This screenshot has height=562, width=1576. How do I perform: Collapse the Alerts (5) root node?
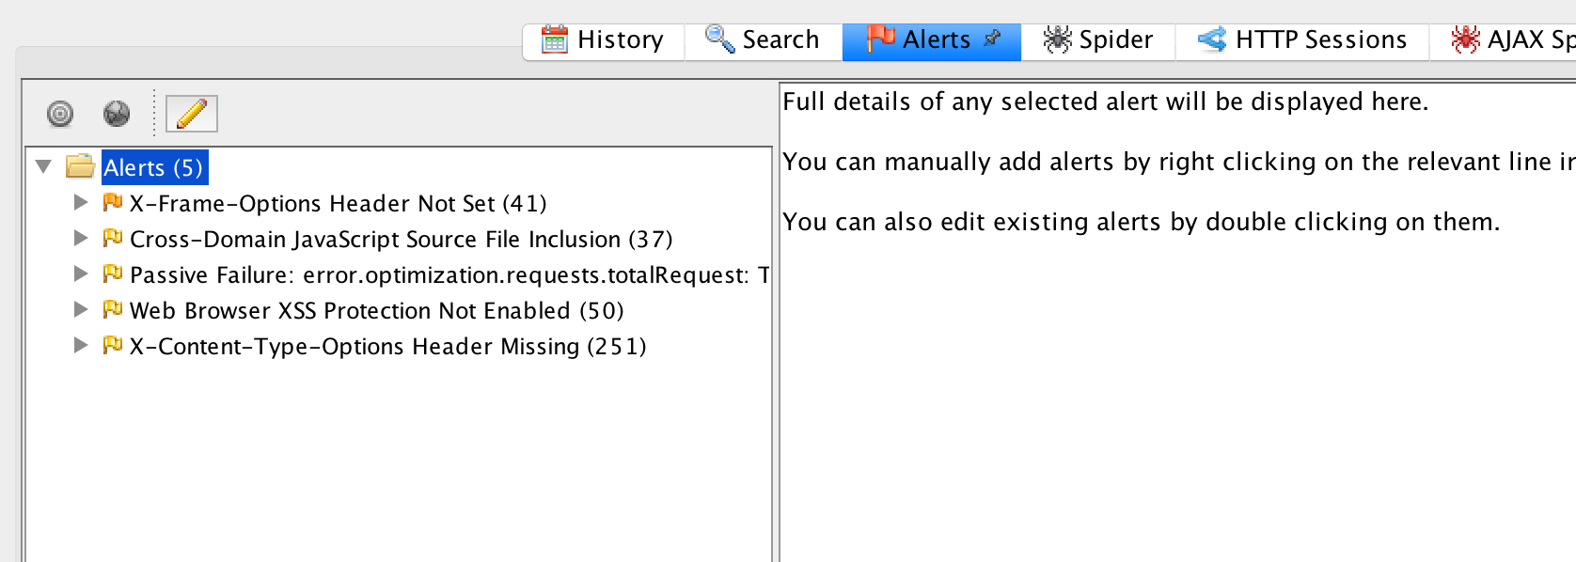pyautogui.click(x=43, y=167)
